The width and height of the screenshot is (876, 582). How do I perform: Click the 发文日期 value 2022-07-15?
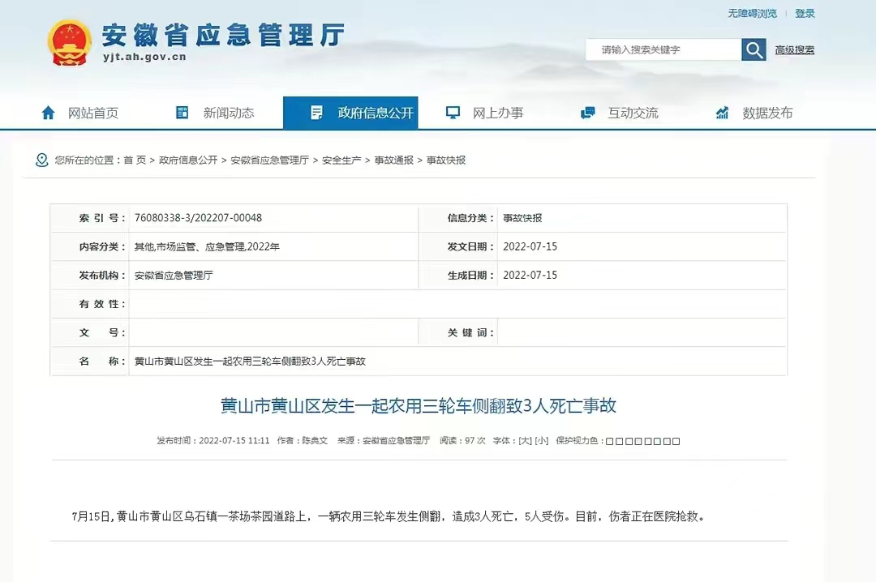[530, 246]
